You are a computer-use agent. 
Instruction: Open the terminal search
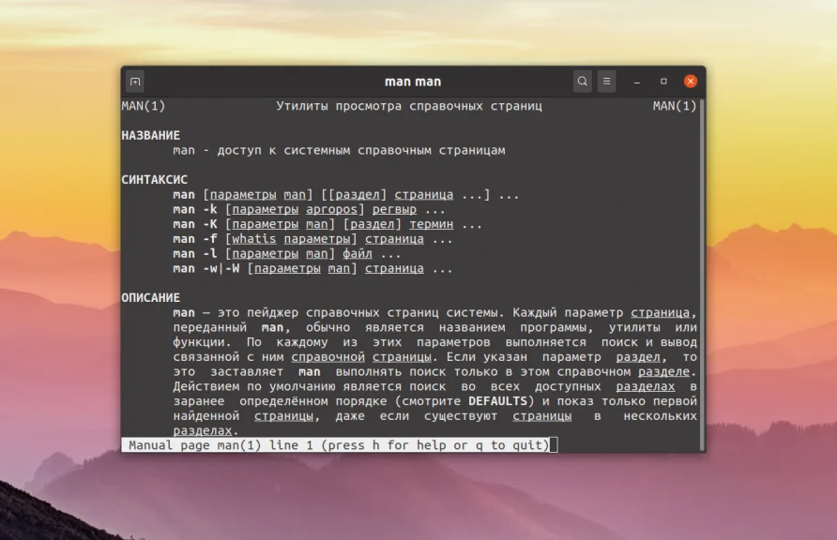pos(582,82)
